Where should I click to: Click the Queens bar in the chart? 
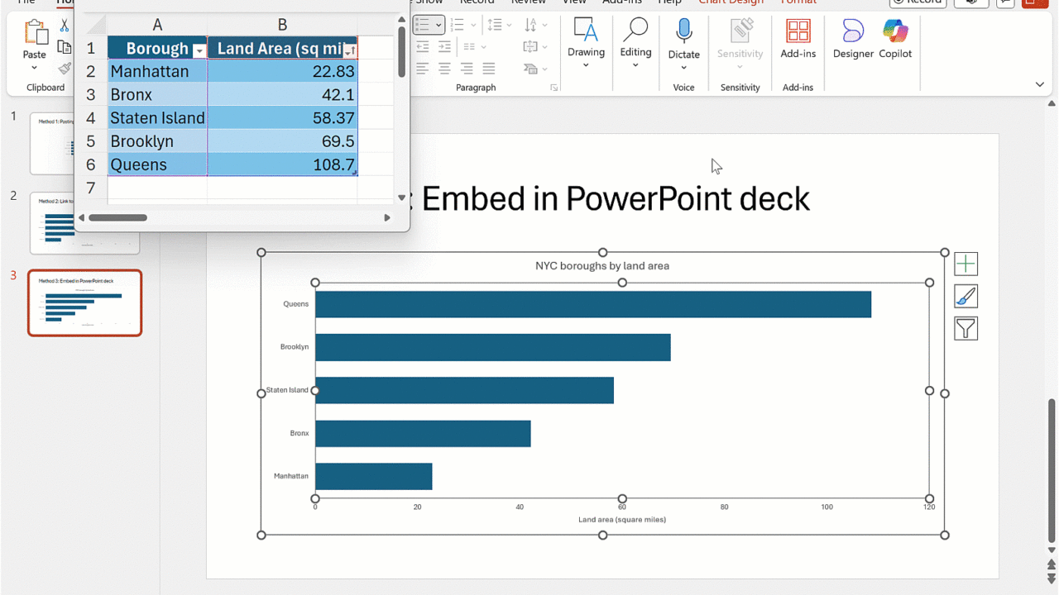(592, 304)
